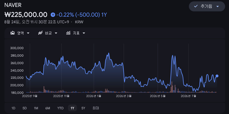The height and width of the screenshot is (114, 229).
Task: Select the 1D time range
Action: pos(13,108)
